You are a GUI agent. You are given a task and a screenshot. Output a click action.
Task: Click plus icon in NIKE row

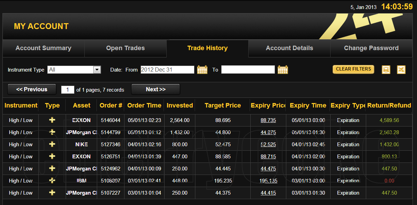[x=52, y=144]
